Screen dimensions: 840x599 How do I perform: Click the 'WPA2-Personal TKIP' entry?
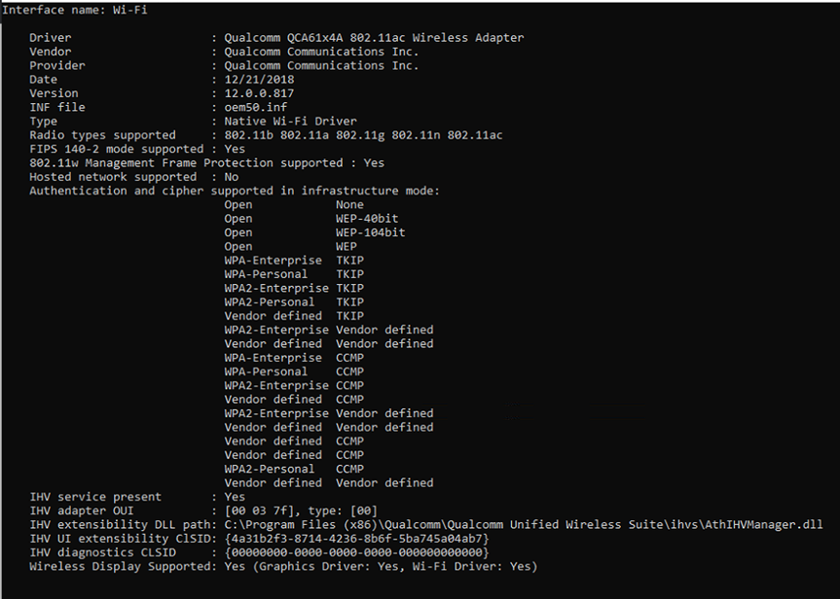tap(294, 301)
